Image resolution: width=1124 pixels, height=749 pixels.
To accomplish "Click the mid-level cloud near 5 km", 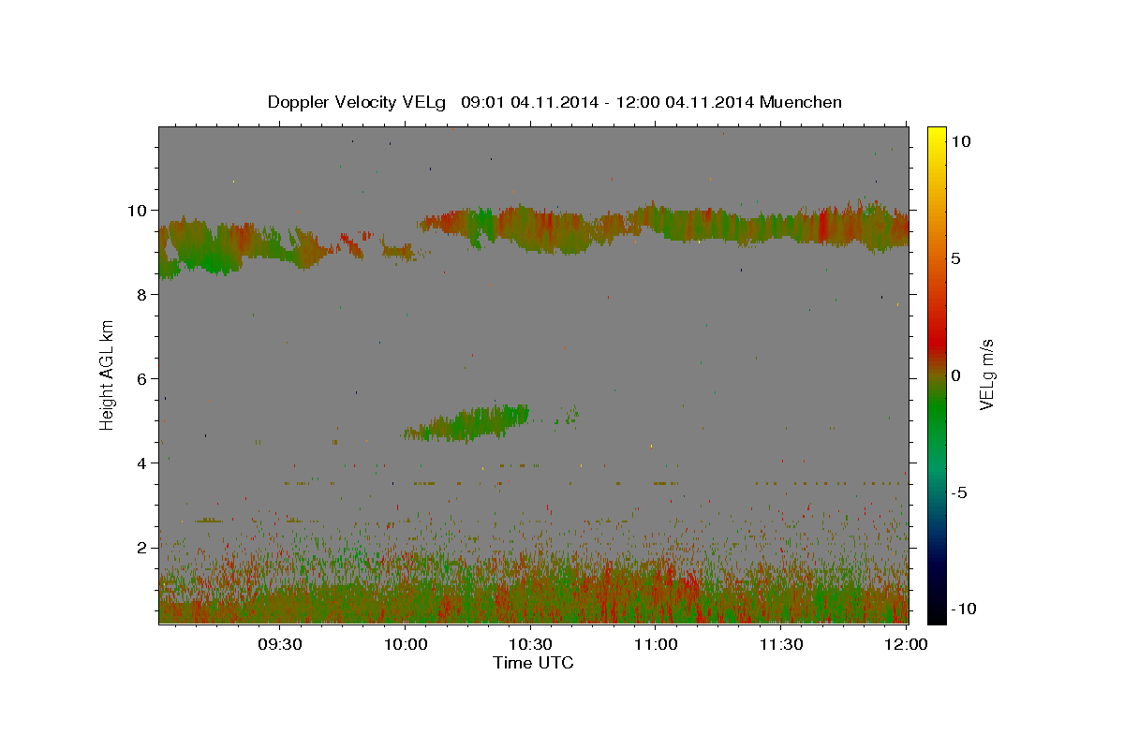I will coord(466,423).
